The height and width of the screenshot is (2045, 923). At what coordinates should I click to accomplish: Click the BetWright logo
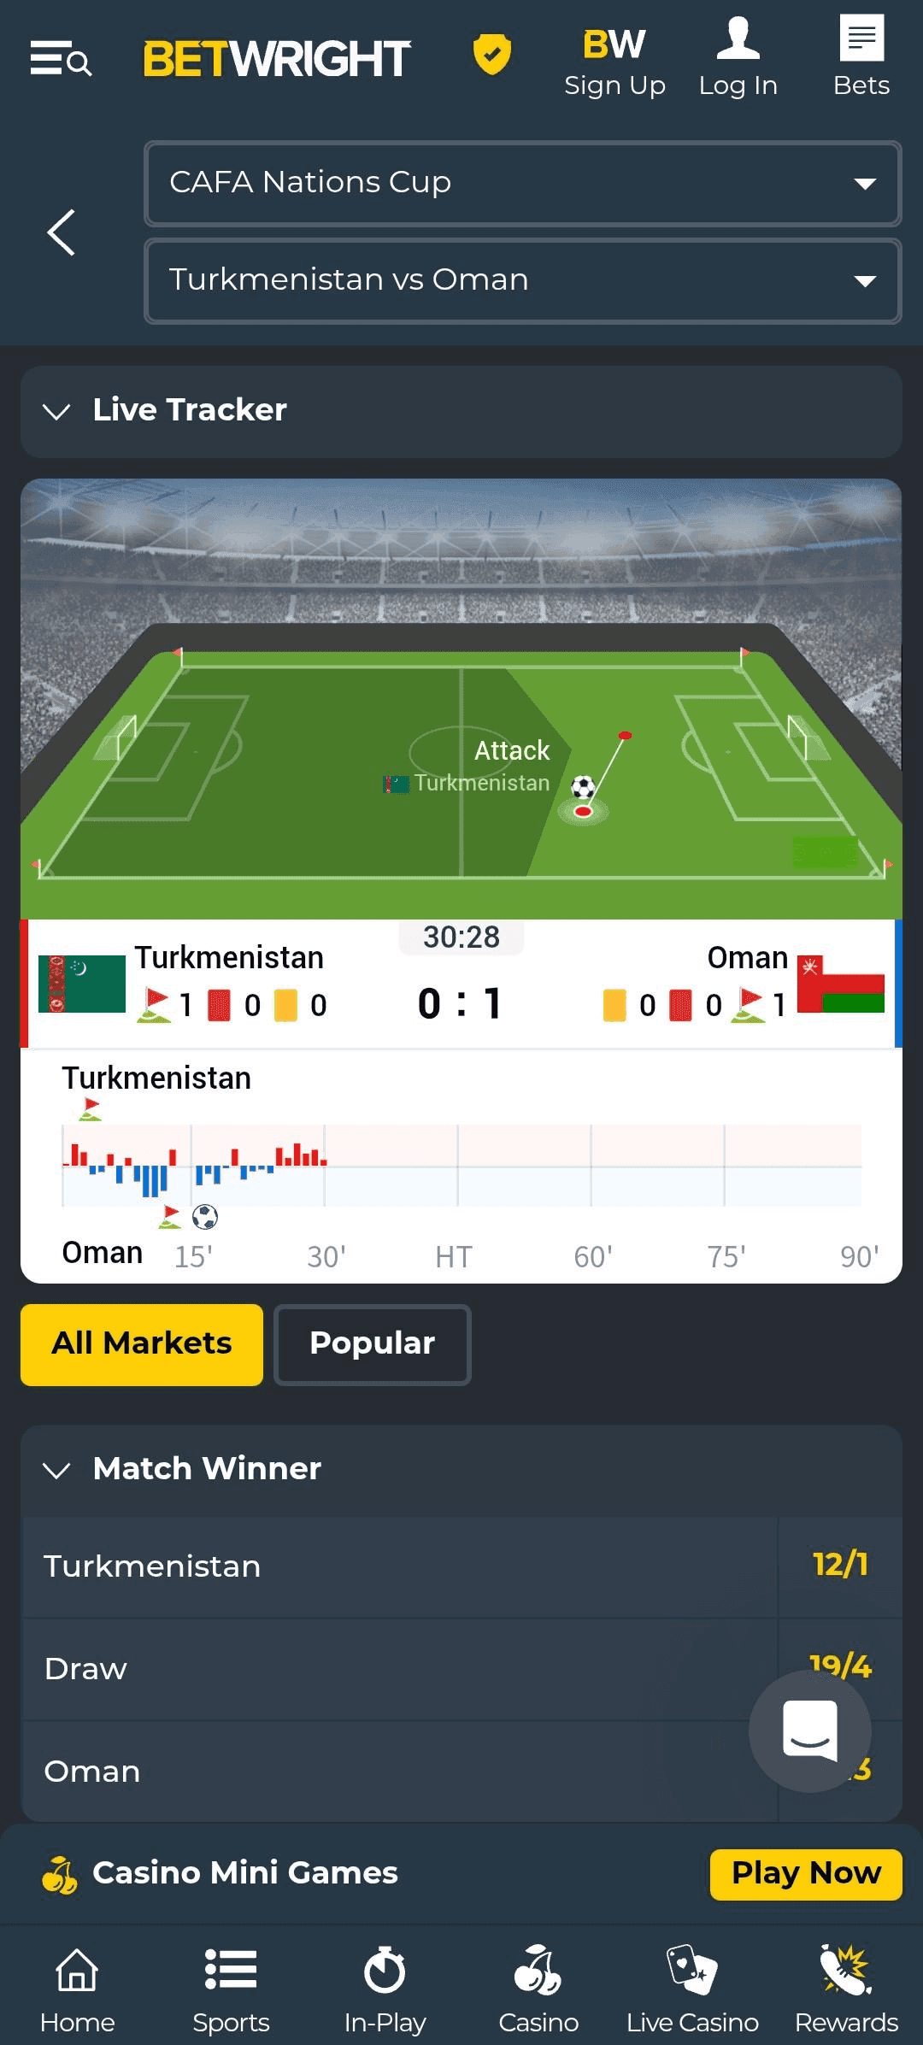pyautogui.click(x=275, y=57)
